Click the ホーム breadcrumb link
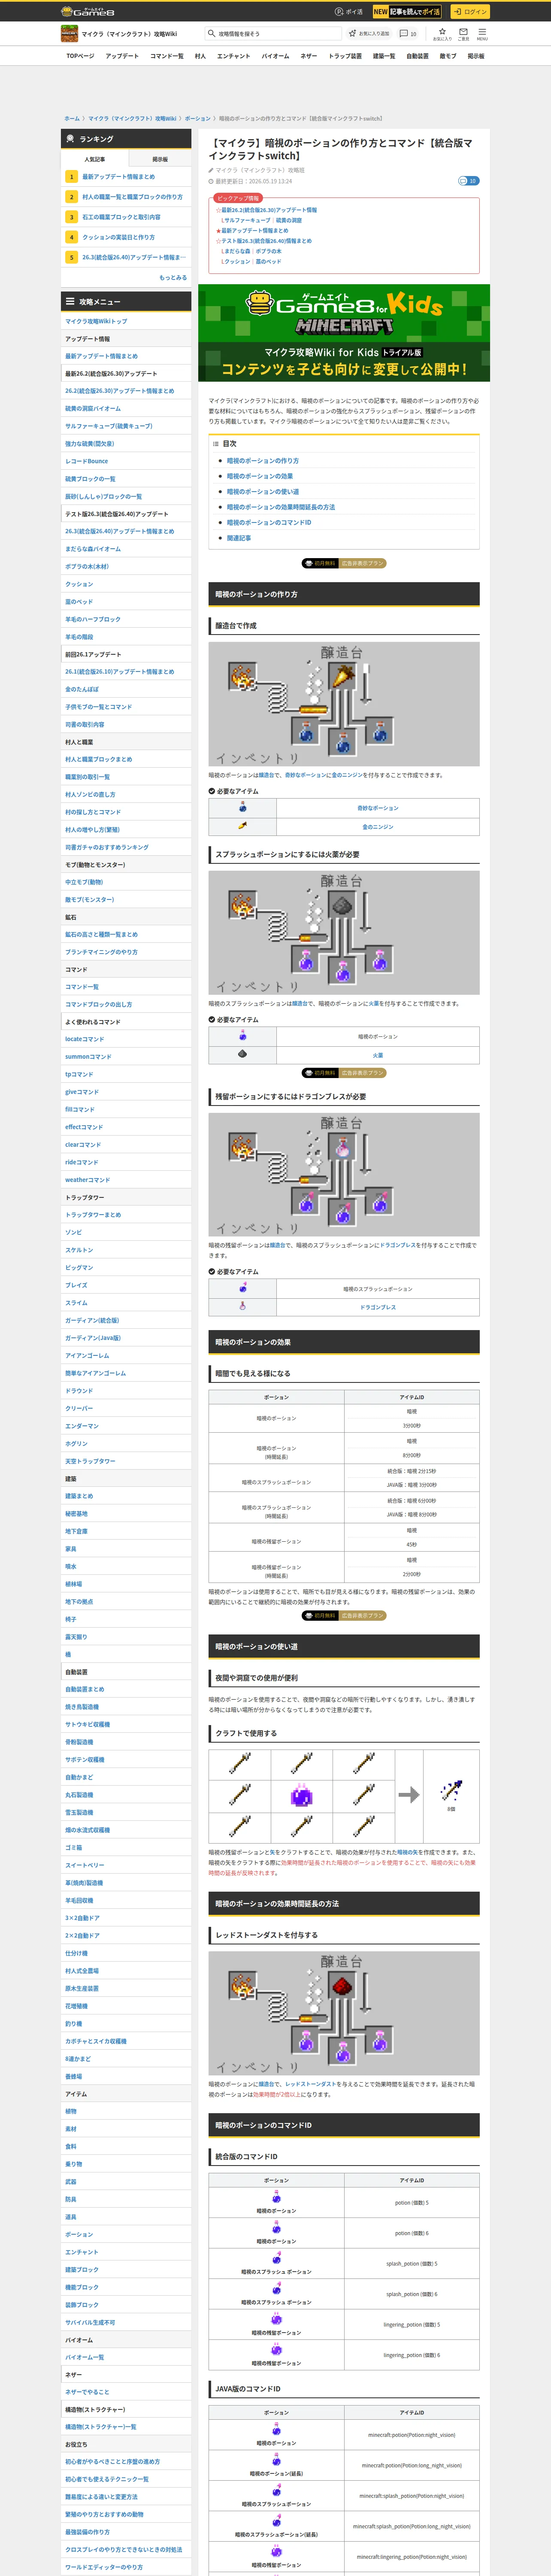The image size is (551, 2576). pos(72,118)
